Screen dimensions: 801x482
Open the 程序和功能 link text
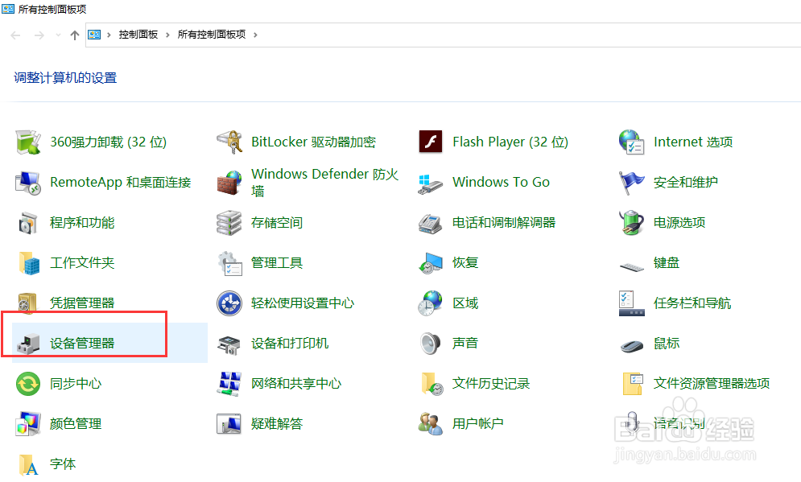[x=82, y=223]
